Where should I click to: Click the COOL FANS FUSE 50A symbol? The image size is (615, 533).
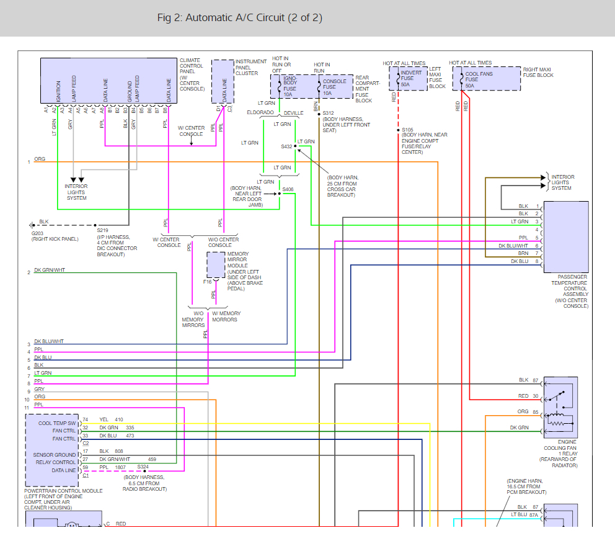click(x=462, y=79)
